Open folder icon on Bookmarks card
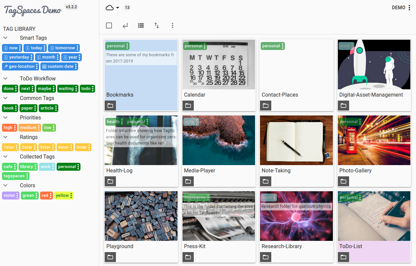Image resolution: width=416 pixels, height=266 pixels. [110, 106]
